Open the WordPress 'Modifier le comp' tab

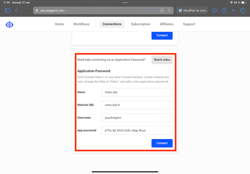click(192, 11)
